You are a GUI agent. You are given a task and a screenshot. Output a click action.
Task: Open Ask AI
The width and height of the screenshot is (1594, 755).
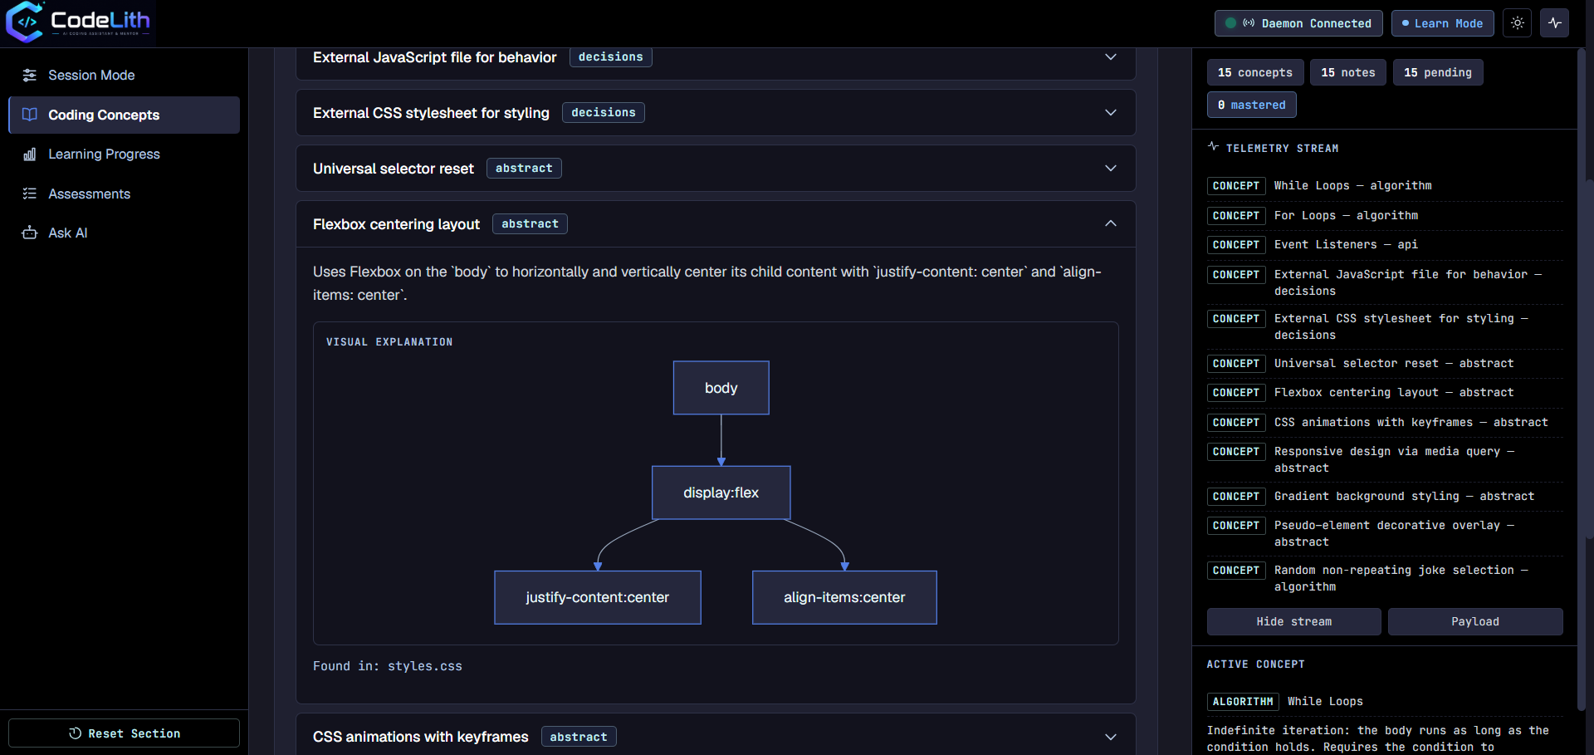(x=125, y=233)
